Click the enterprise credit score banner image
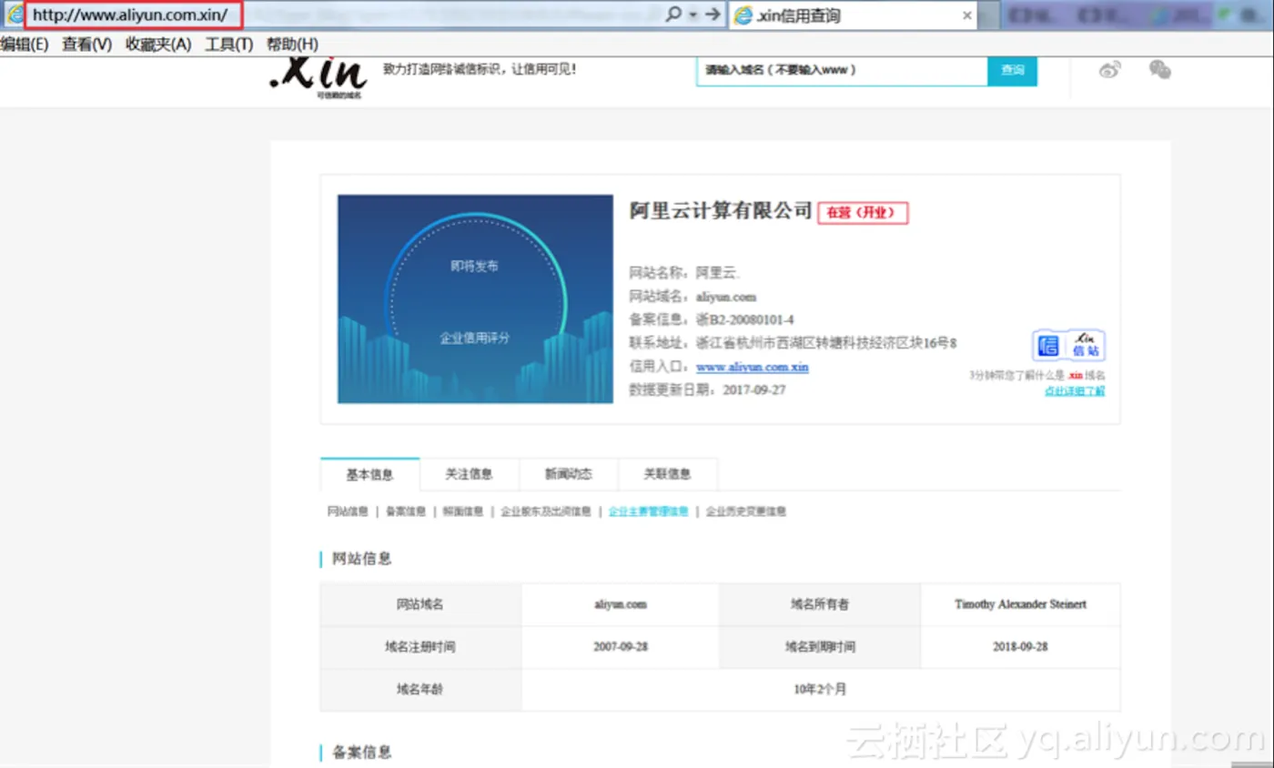The image size is (1274, 768). click(475, 298)
